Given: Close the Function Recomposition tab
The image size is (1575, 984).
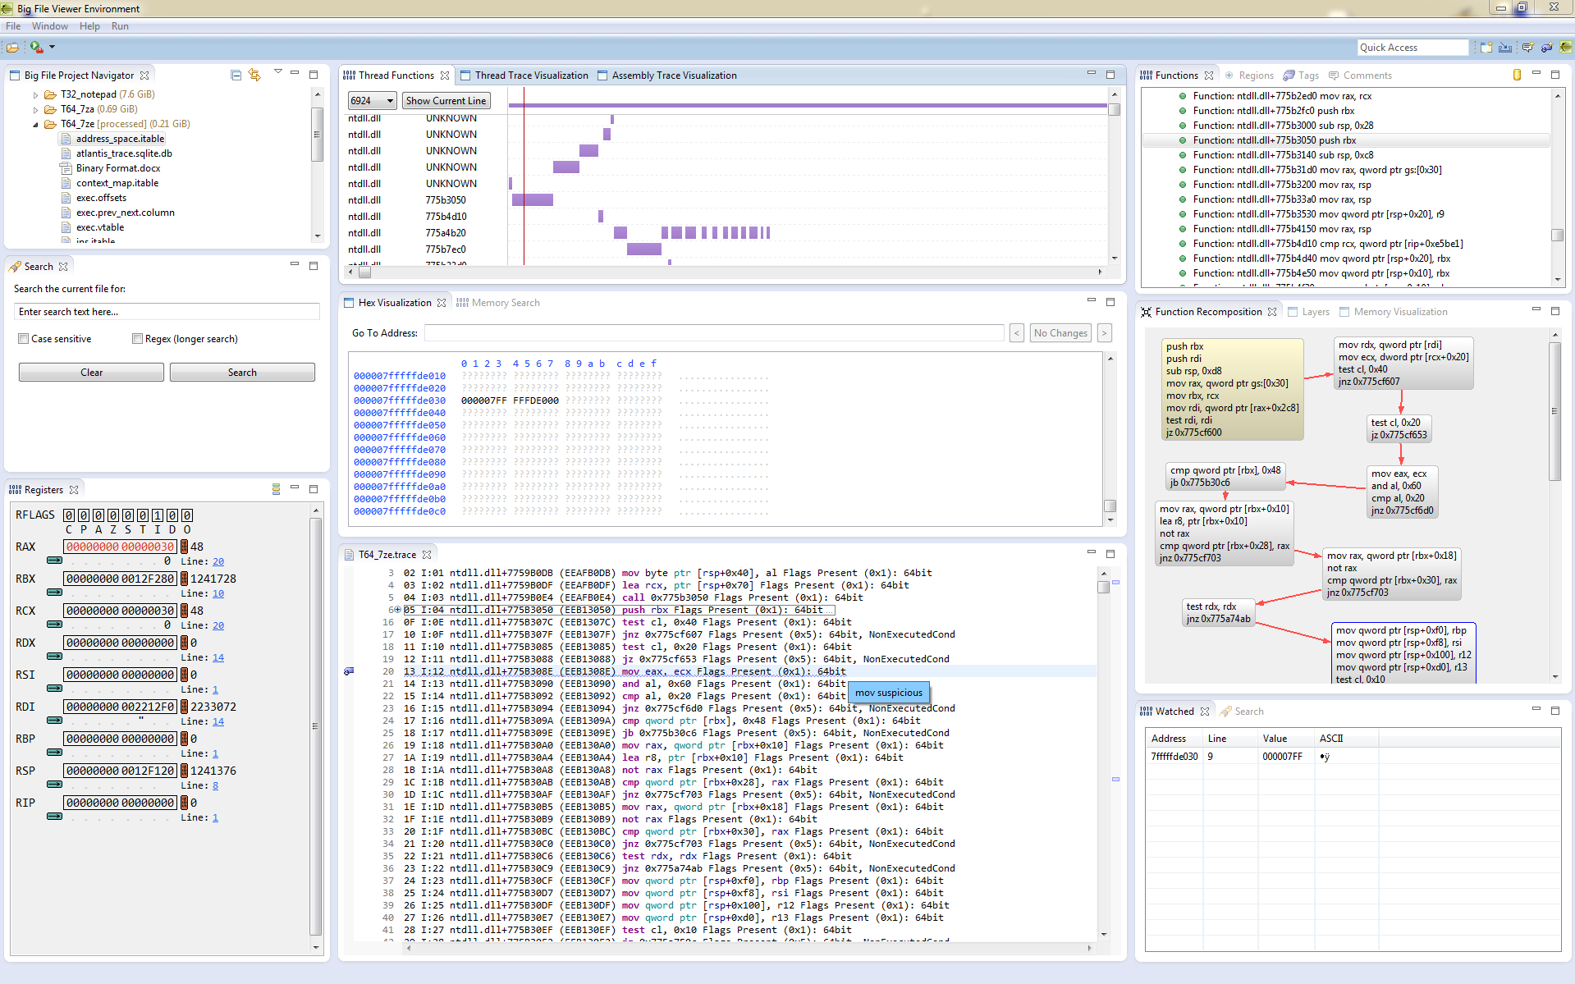Looking at the screenshot, I should pyautogui.click(x=1272, y=312).
